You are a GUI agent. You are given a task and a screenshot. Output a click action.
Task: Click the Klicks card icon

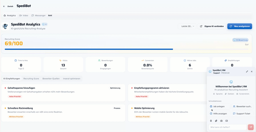pos(60,60)
